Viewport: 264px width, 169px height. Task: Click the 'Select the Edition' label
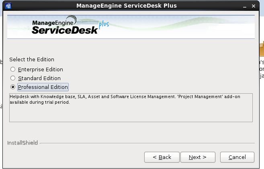pyautogui.click(x=32, y=59)
